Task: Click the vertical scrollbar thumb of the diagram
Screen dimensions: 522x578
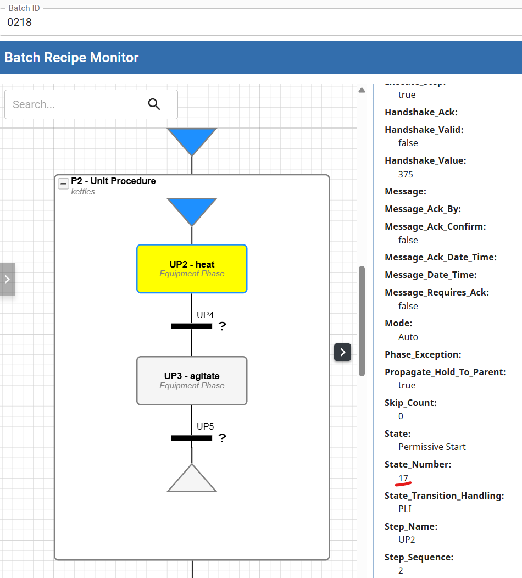Action: (362, 321)
